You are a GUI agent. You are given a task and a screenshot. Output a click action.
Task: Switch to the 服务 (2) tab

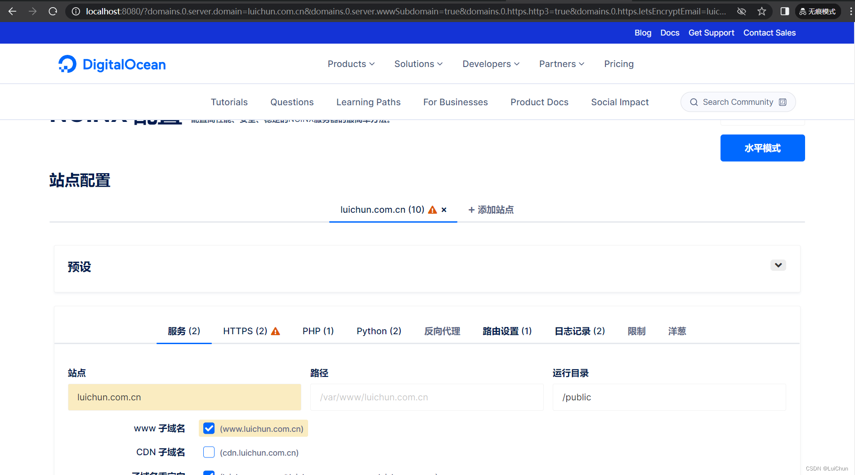(x=184, y=331)
